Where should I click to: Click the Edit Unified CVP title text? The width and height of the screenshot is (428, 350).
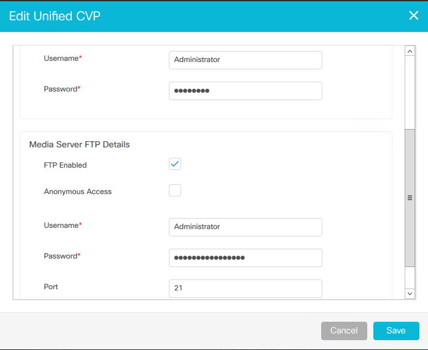[55, 16]
